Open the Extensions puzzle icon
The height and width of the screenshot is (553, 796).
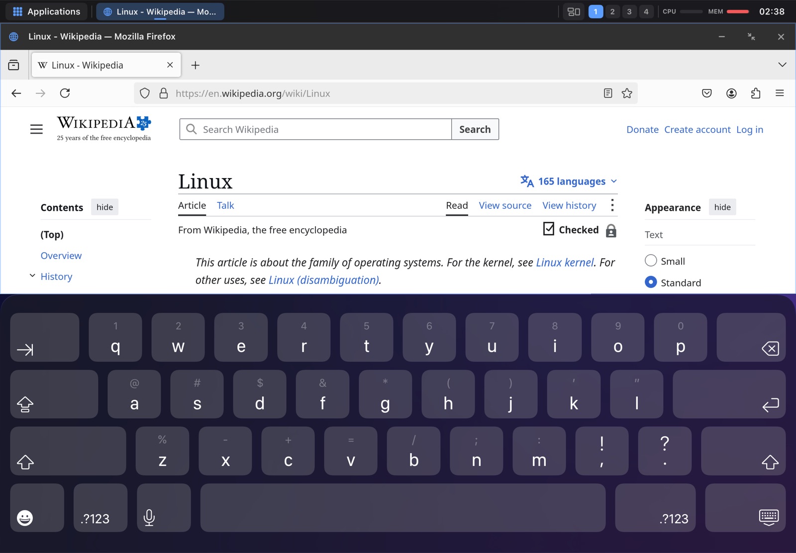point(756,93)
